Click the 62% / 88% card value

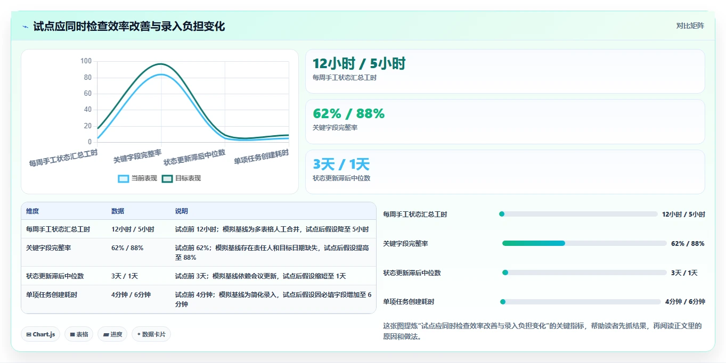point(348,113)
